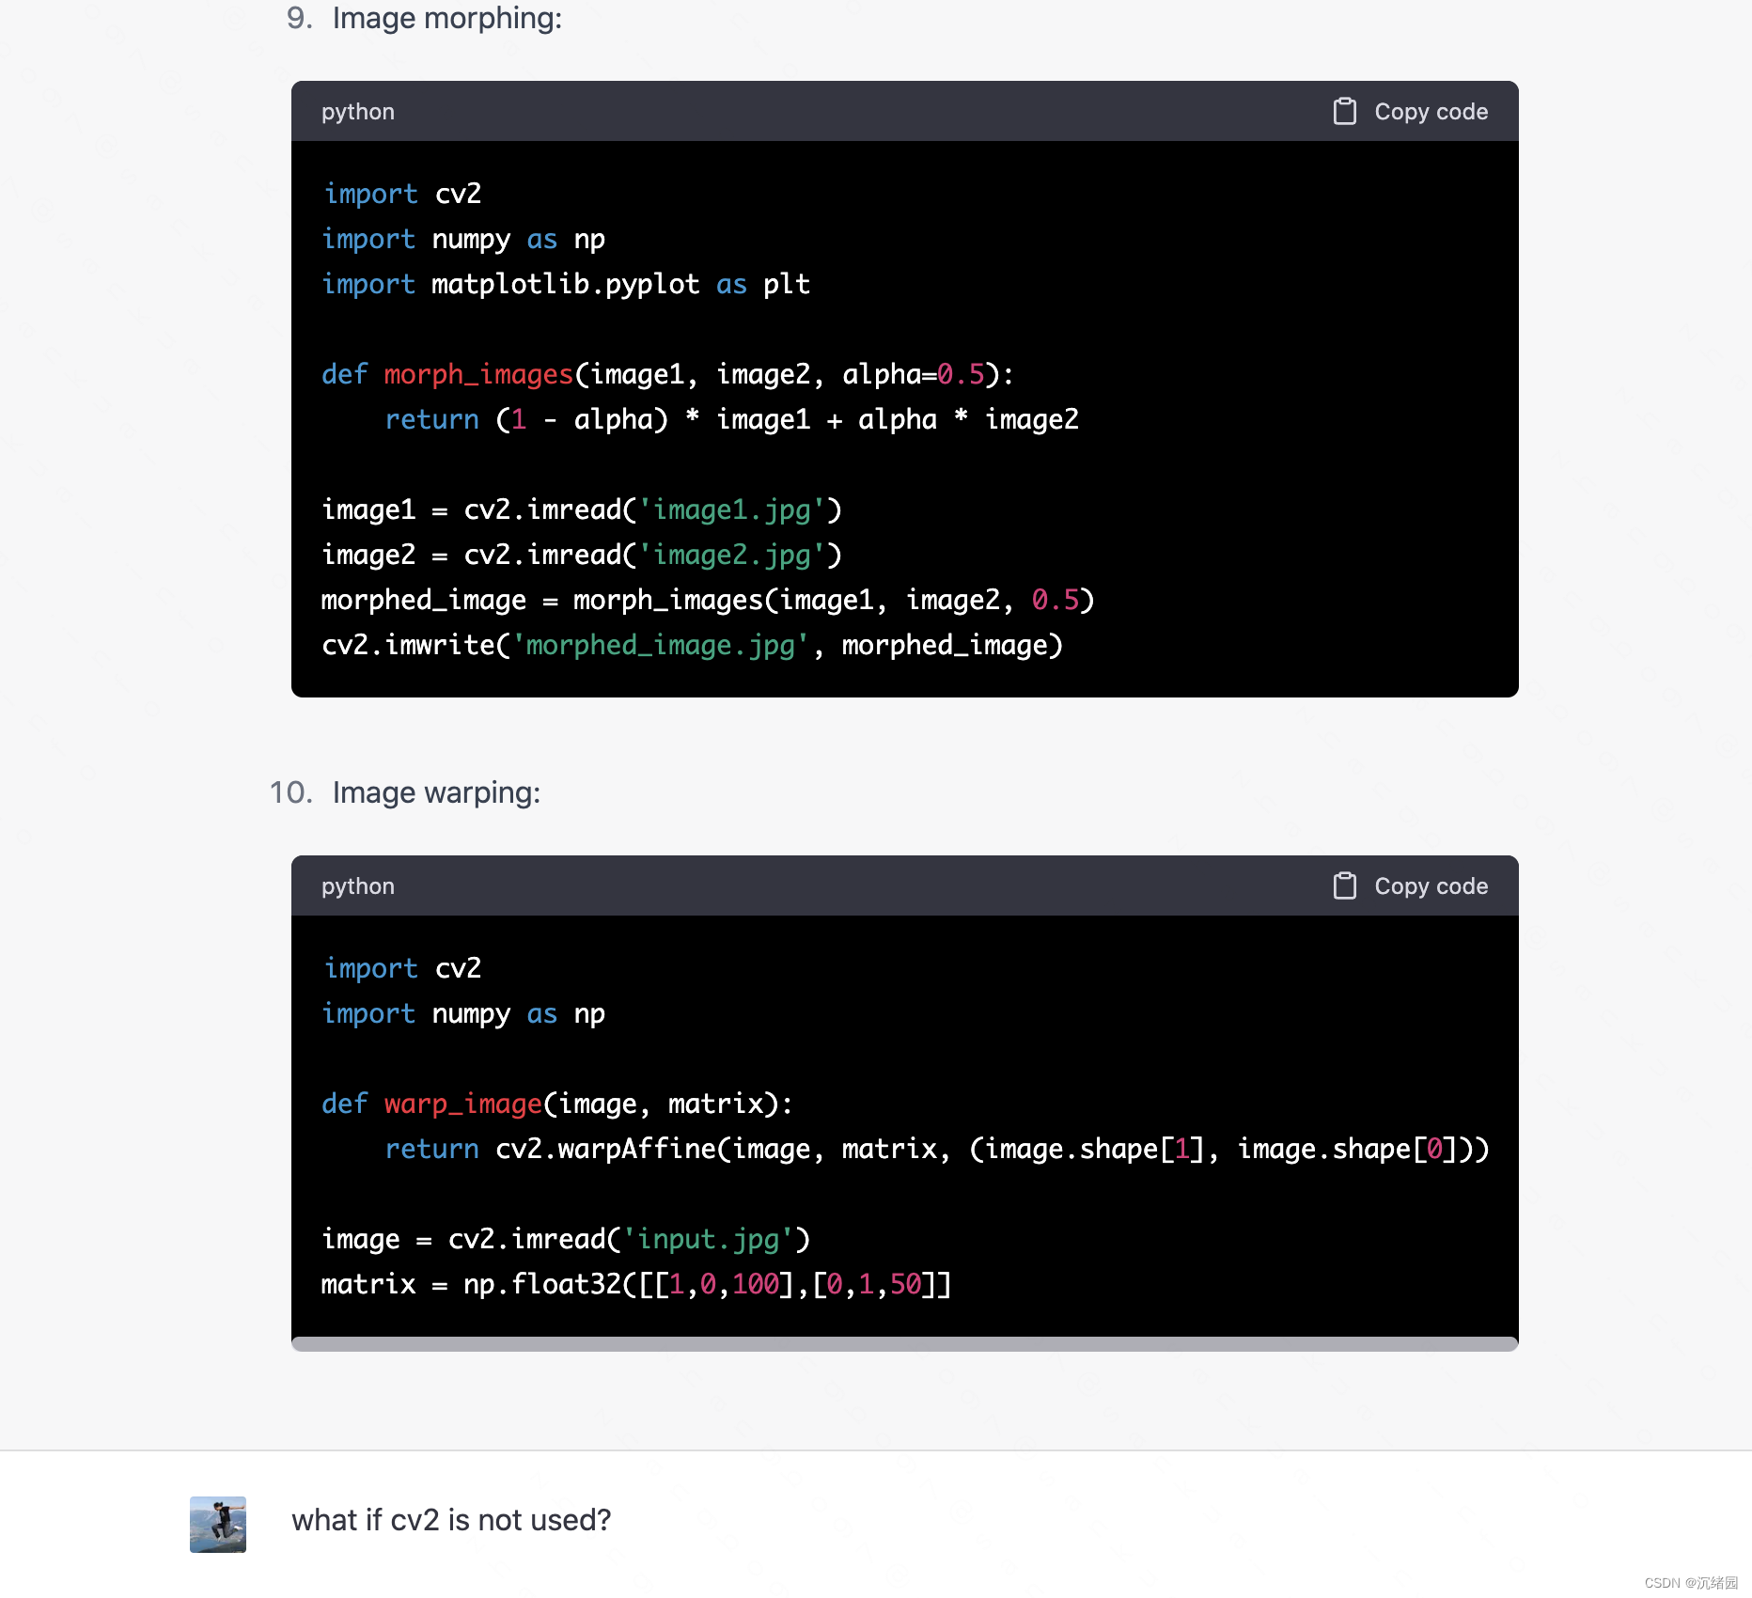This screenshot has height=1598, width=1752.
Task: Click the 'return (1 - alpha) * image1' line
Action: (731, 419)
